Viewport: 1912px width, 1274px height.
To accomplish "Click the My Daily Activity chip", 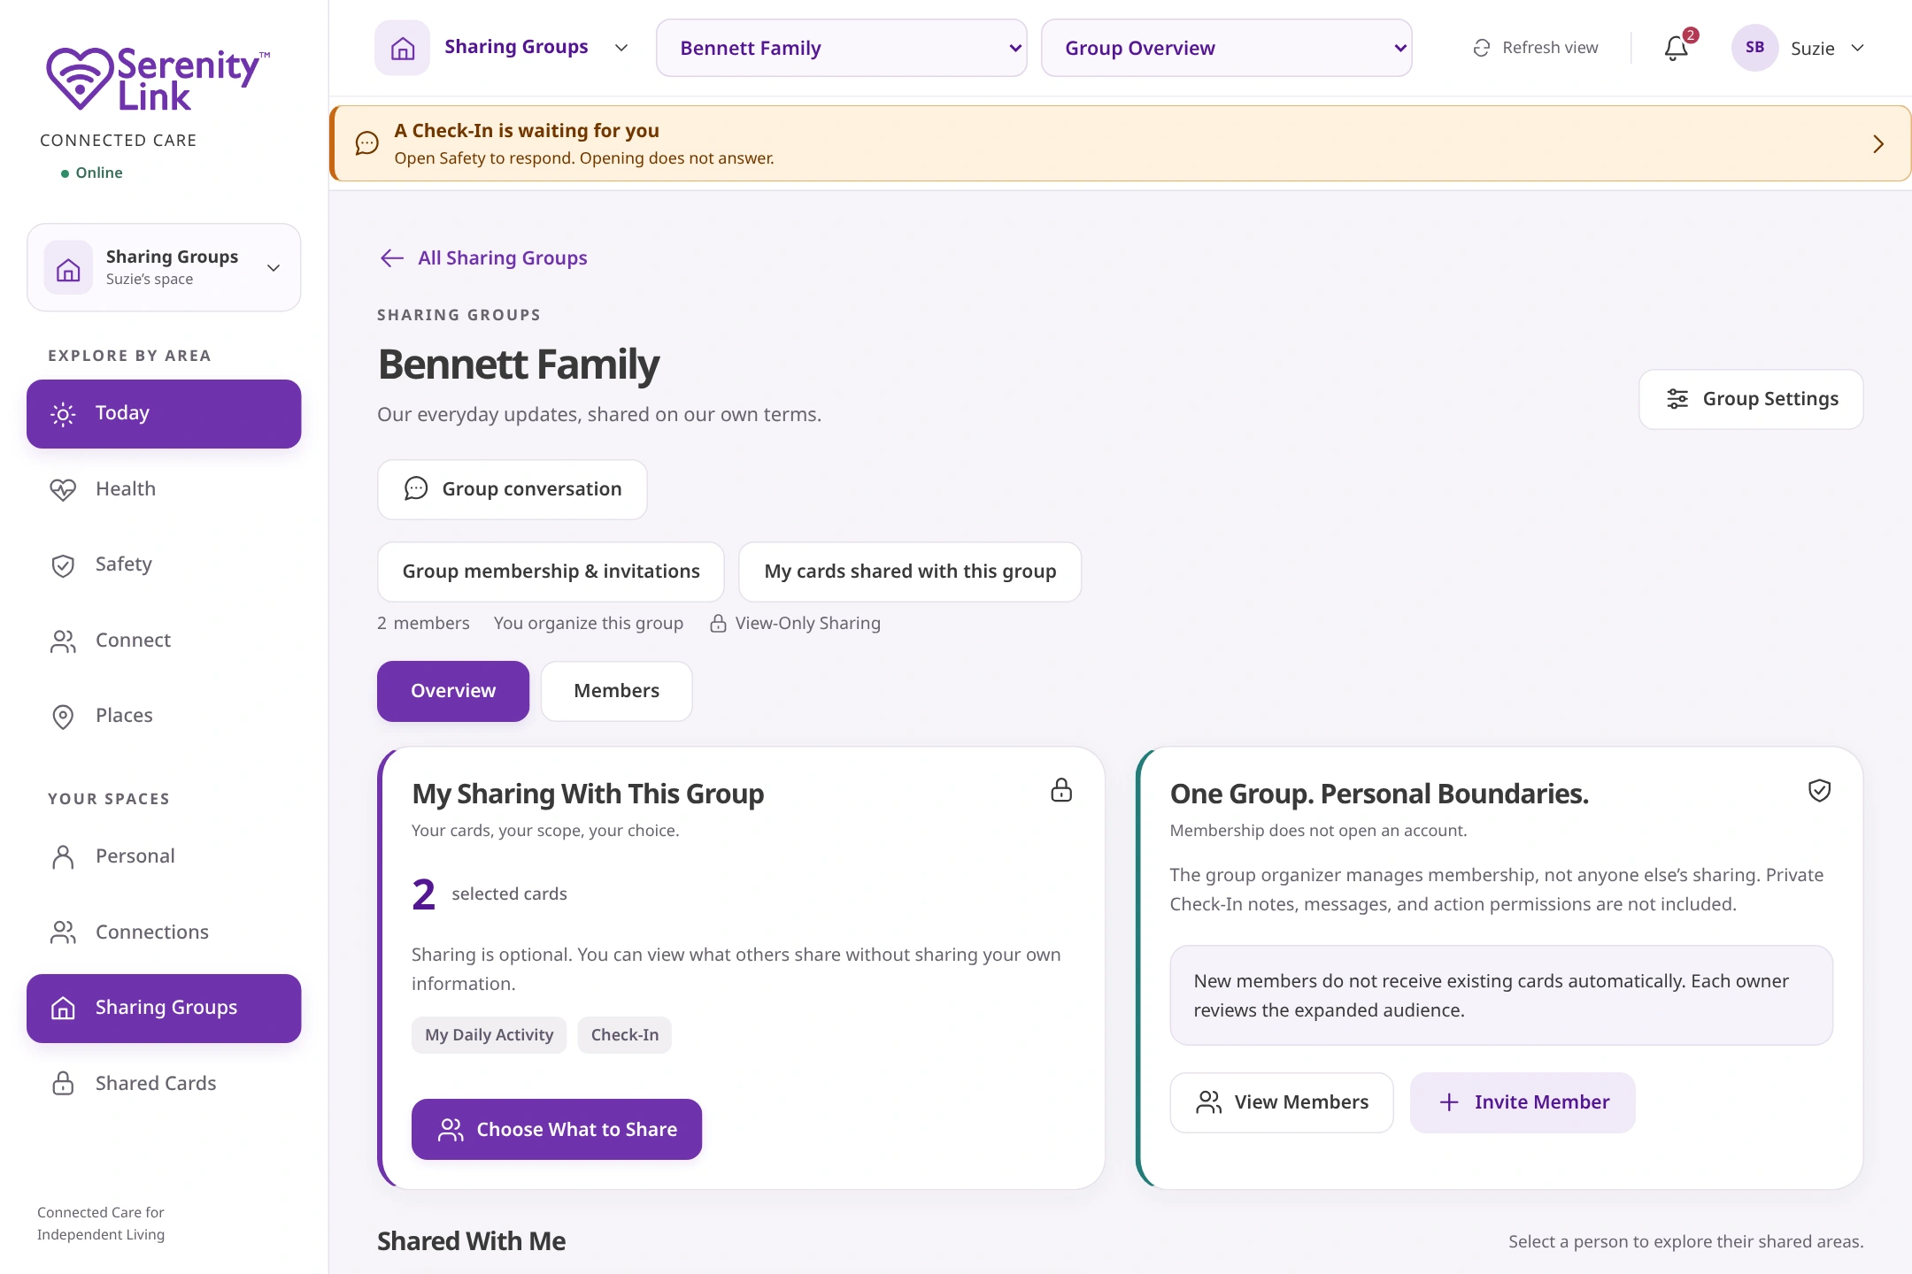I will tap(489, 1035).
